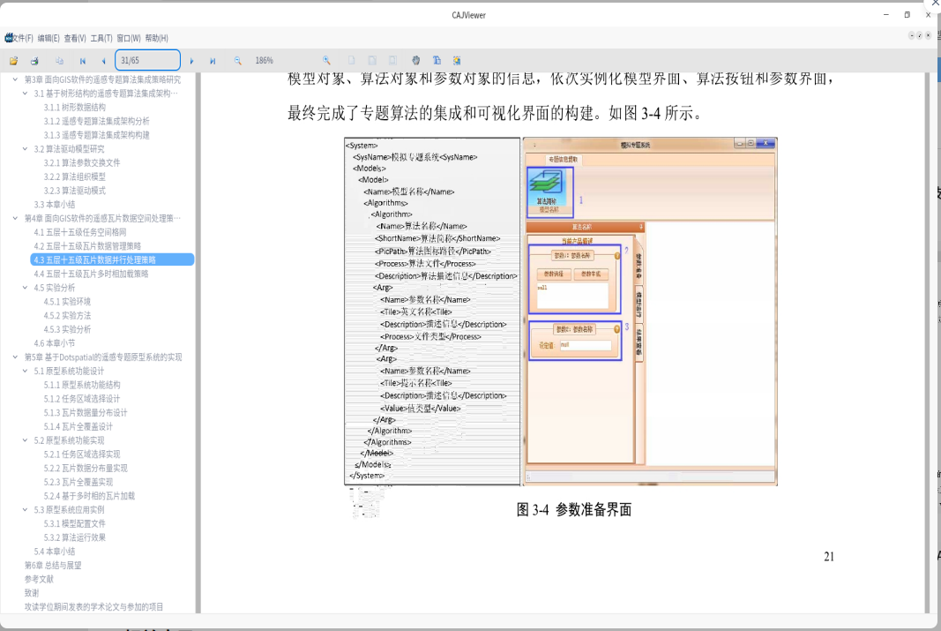Click the page number field showing 31/65
Viewport: 941px width, 631px height.
coord(147,60)
